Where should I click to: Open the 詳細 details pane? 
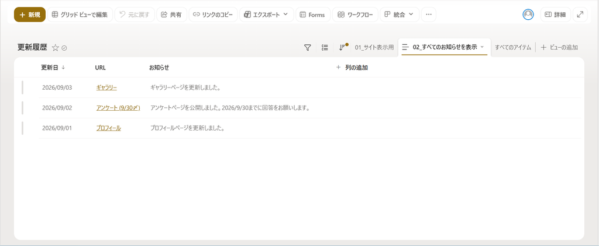pyautogui.click(x=556, y=15)
